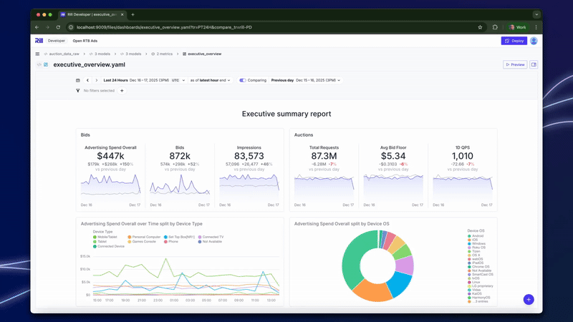Click the Android legend color swatch

(468, 235)
